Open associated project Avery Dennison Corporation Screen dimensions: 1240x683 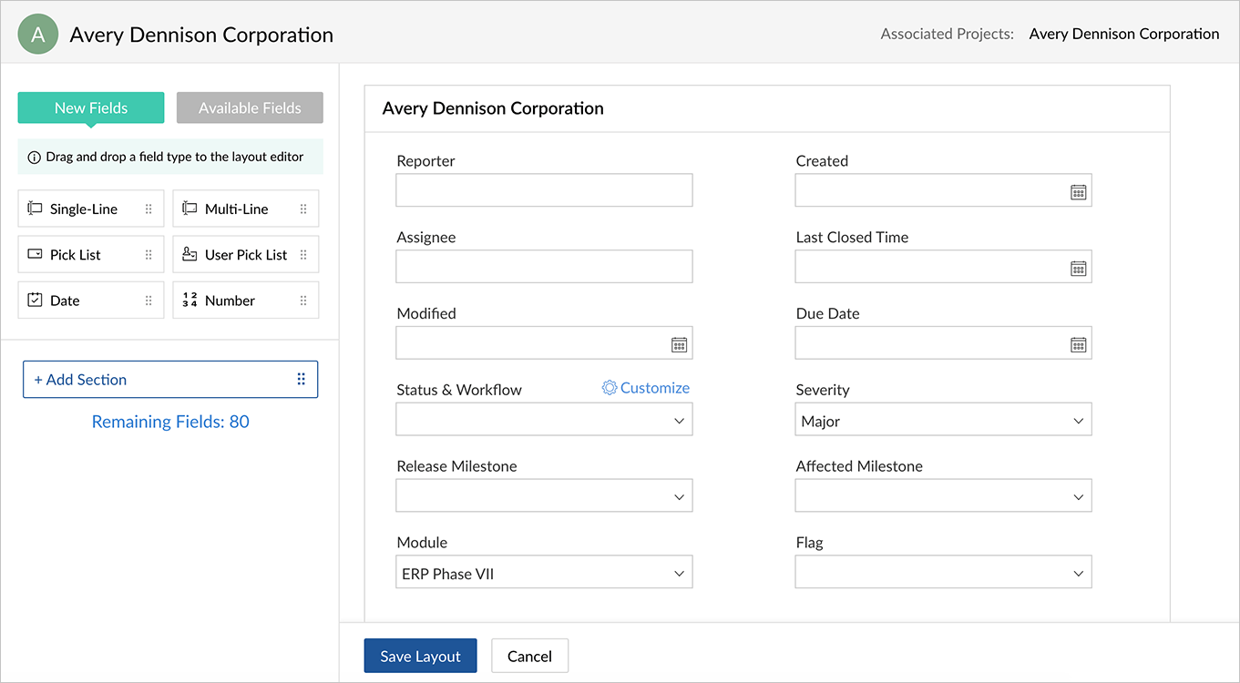pyautogui.click(x=1124, y=34)
